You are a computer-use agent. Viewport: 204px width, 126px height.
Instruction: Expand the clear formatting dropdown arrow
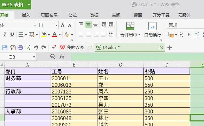(x=72, y=35)
